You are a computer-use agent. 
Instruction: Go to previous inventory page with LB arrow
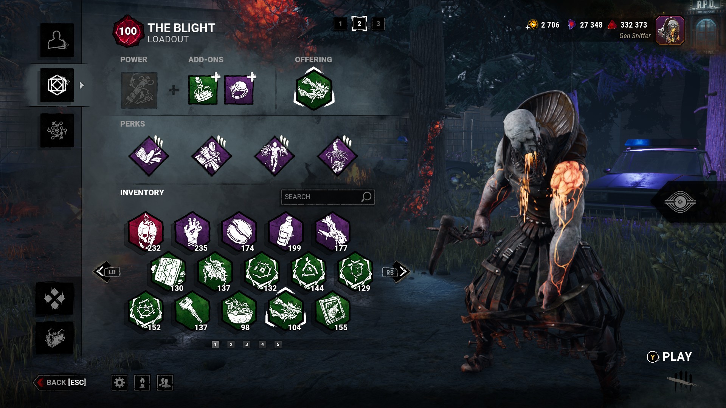click(x=107, y=272)
